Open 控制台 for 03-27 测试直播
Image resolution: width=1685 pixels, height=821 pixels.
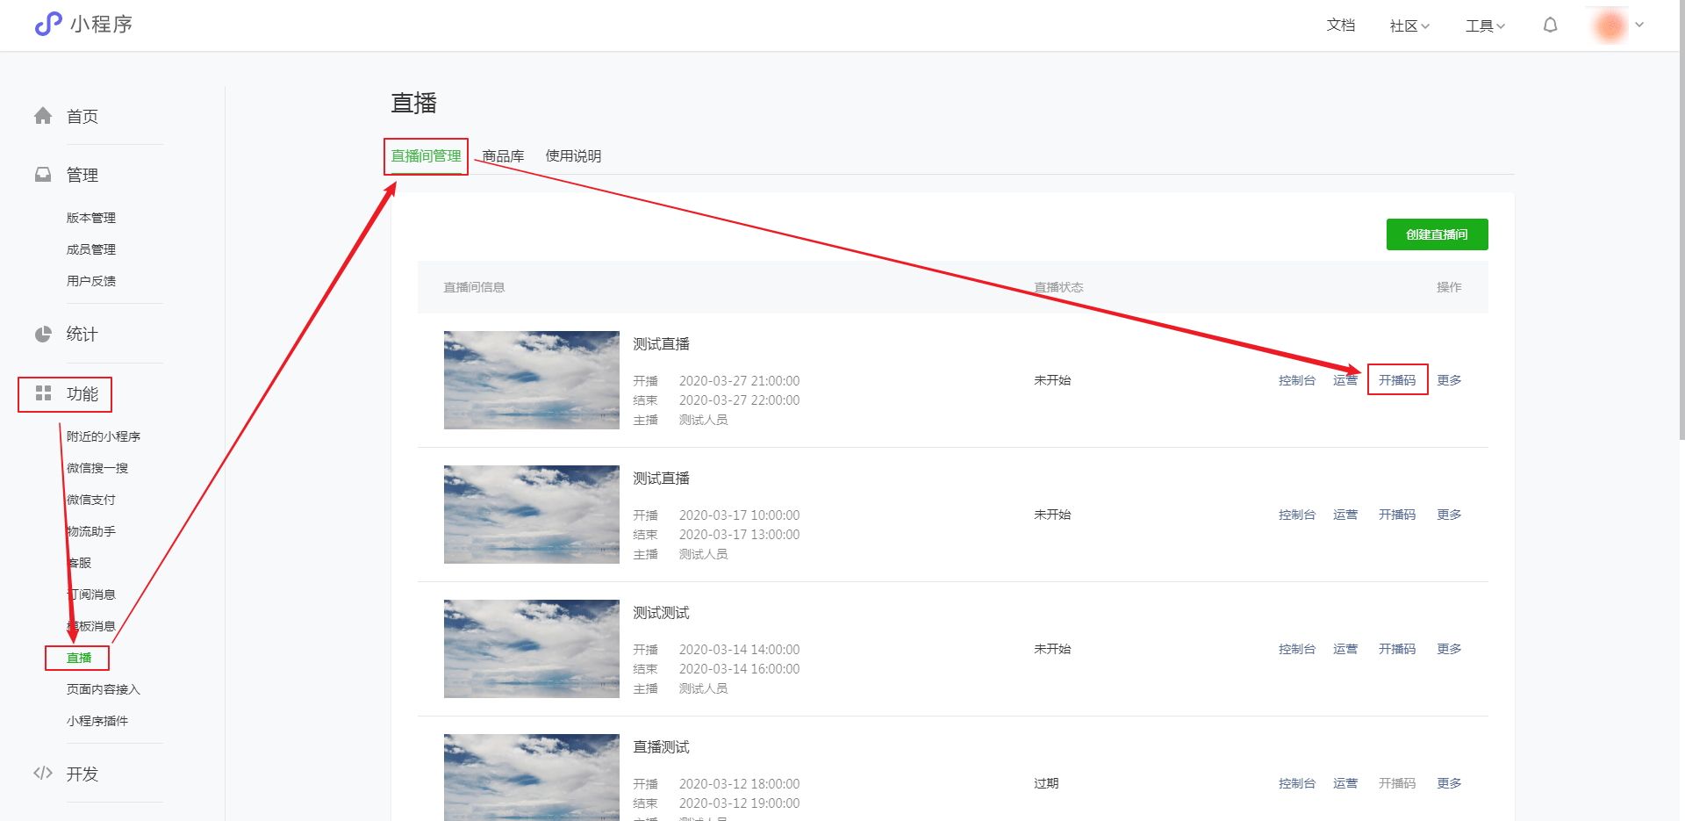[1297, 380]
